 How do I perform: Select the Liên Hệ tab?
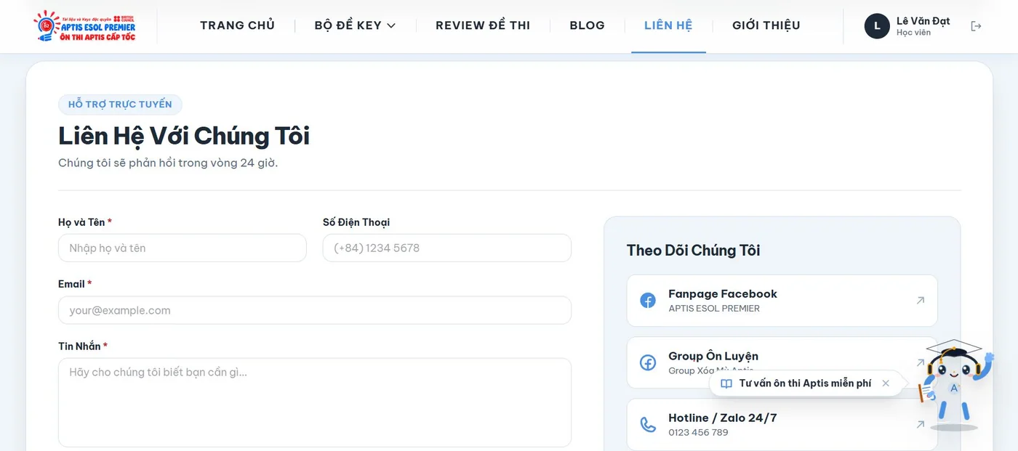[668, 25]
